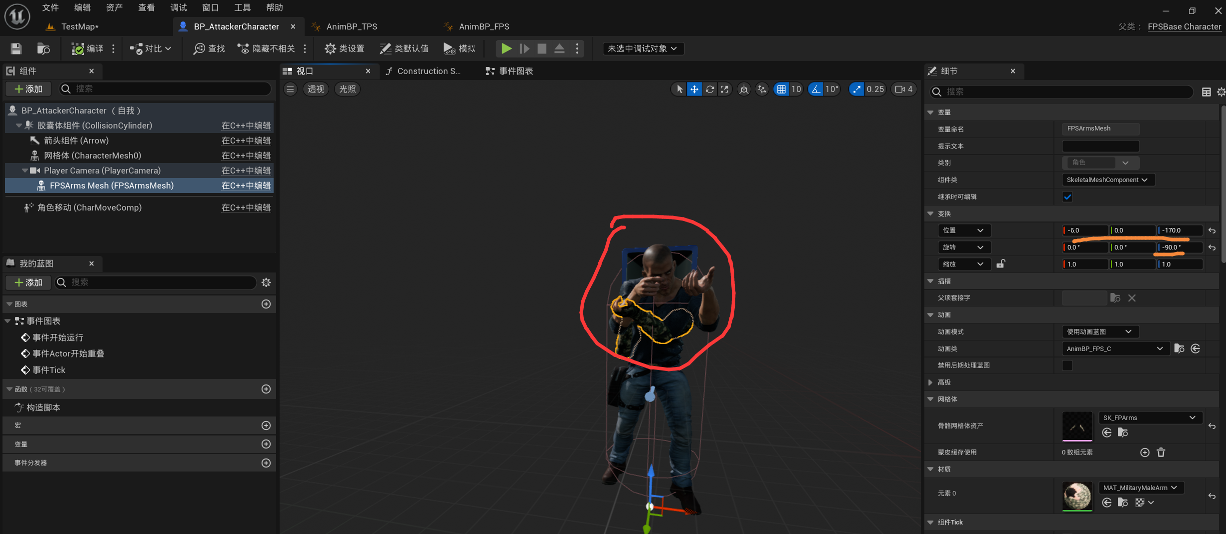Toggle grid snapping in viewport

tap(781, 89)
